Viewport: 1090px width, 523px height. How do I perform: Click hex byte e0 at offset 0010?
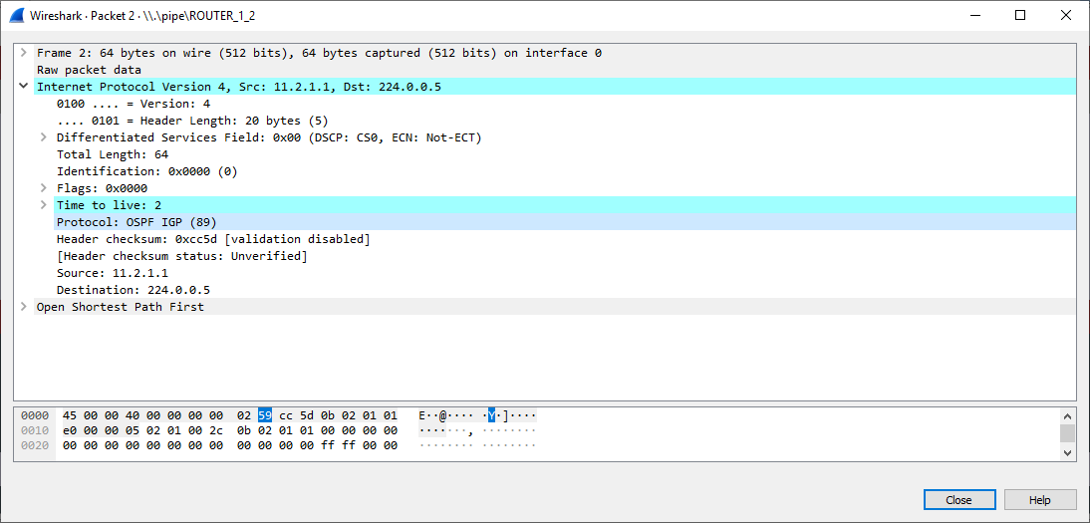pyautogui.click(x=70, y=430)
